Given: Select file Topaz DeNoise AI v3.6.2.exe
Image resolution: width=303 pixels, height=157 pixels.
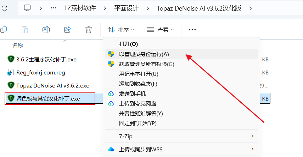Looking at the screenshot, I should (x=53, y=85).
